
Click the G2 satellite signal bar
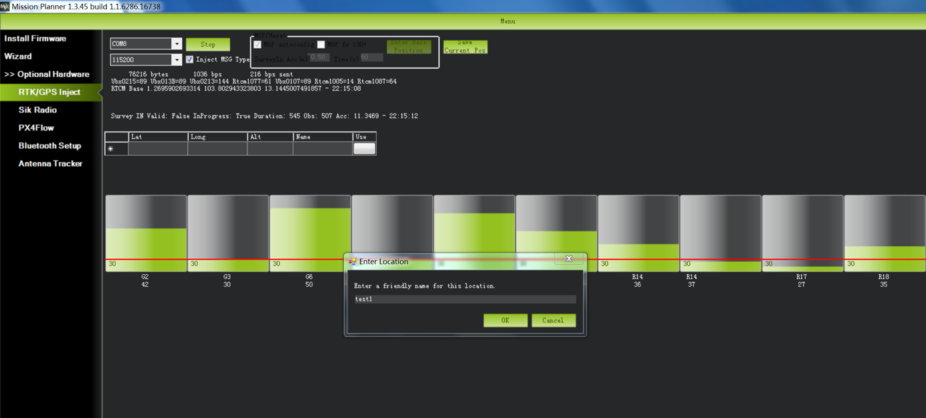(146, 233)
